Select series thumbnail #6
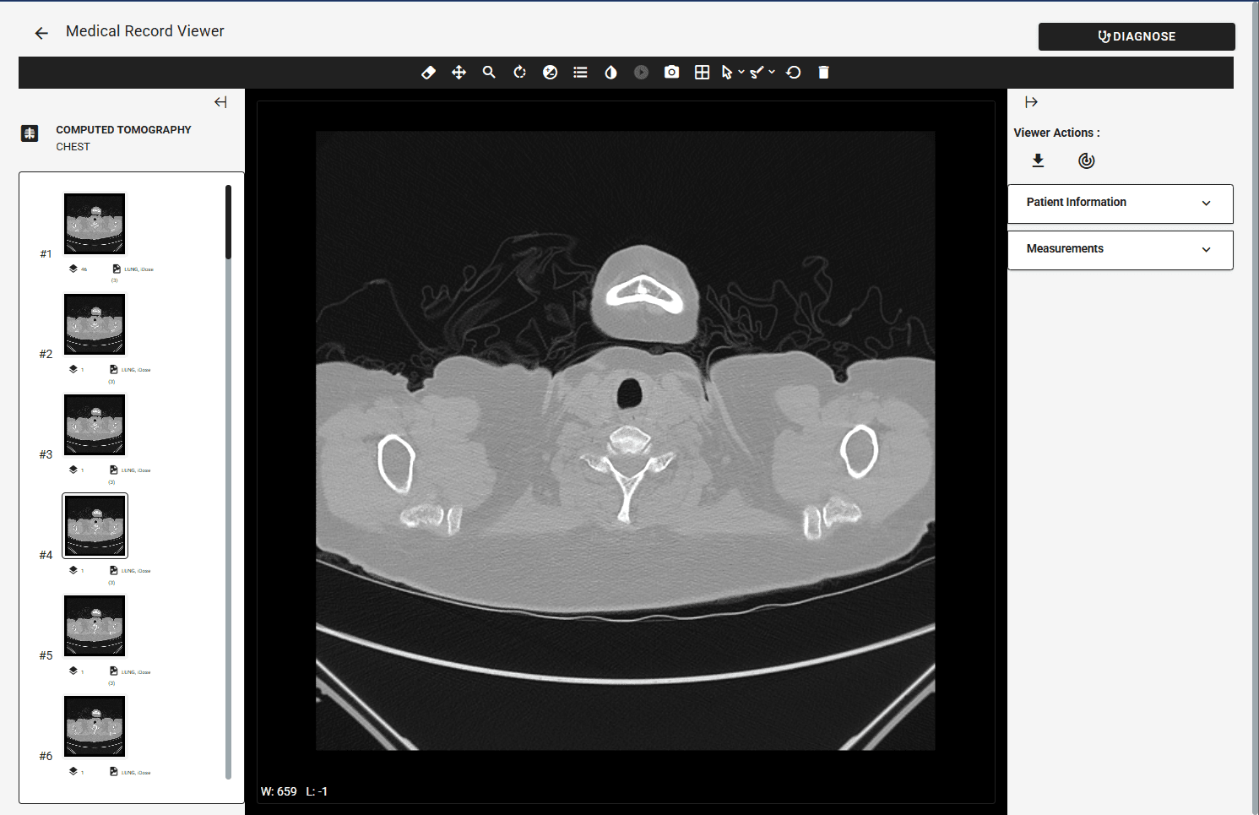Image resolution: width=1259 pixels, height=815 pixels. pyautogui.click(x=95, y=726)
